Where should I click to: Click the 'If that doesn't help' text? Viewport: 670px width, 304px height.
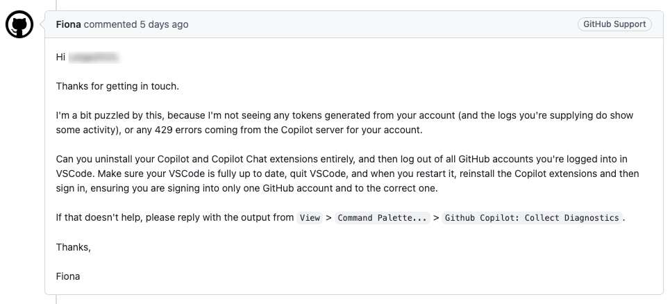pyautogui.click(x=174, y=218)
